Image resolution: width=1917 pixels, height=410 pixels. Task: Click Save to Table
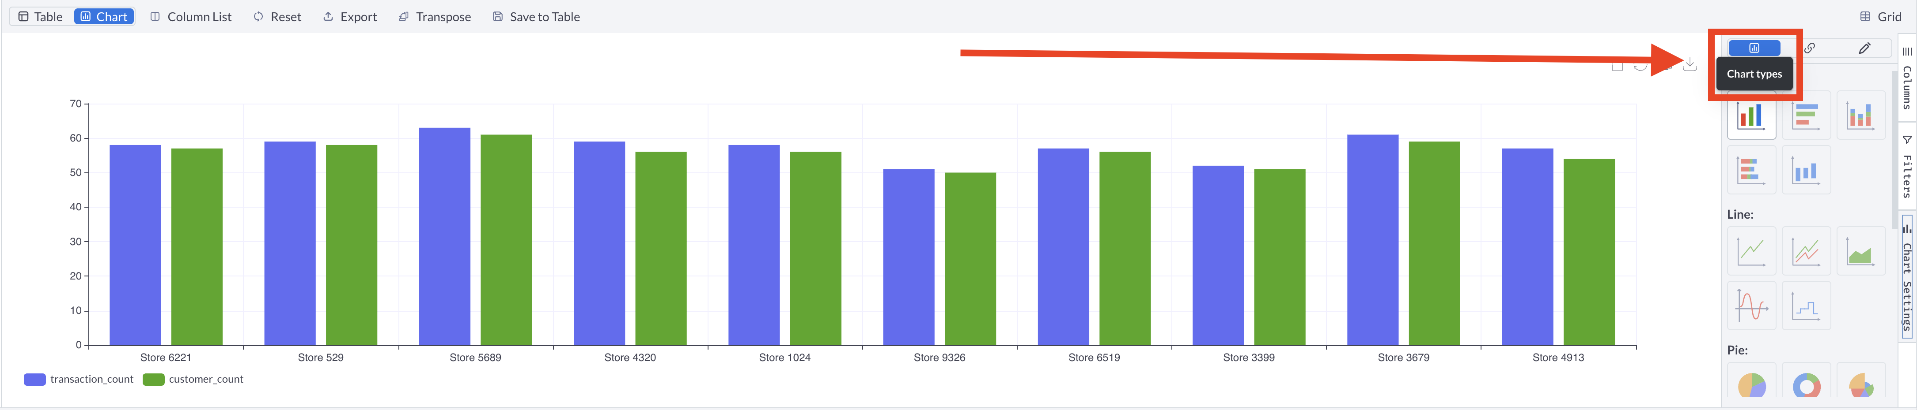tap(535, 16)
